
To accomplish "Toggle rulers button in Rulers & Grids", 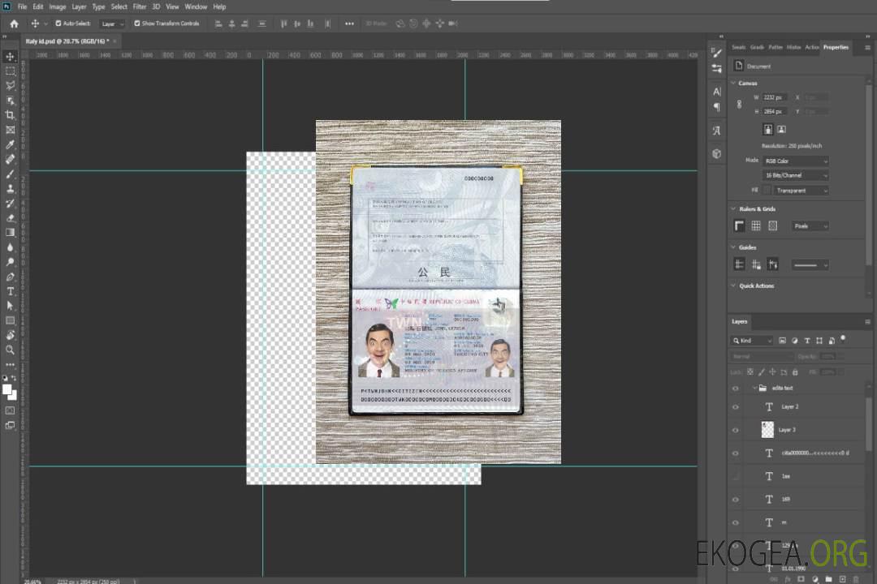I will (x=740, y=225).
